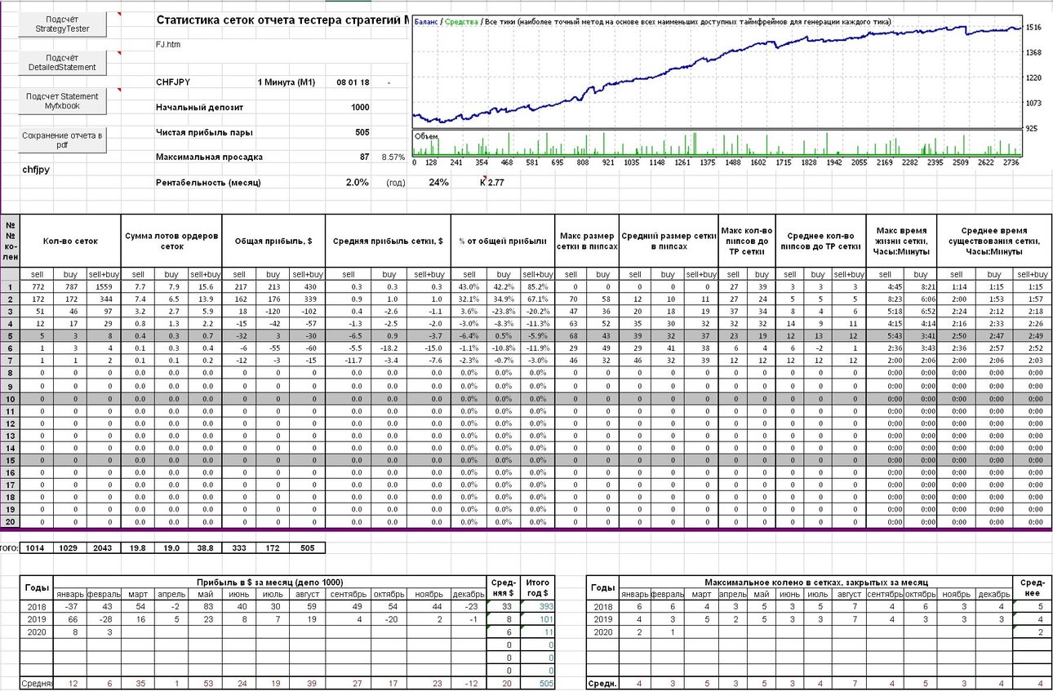Run the Подсчёт DetailedStatement button
This screenshot has height=691, width=1053.
pos(63,63)
